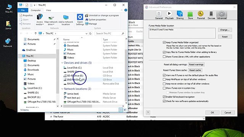The image size is (244, 137).
Task: Open the Network desktop icon
Action: point(8,43)
